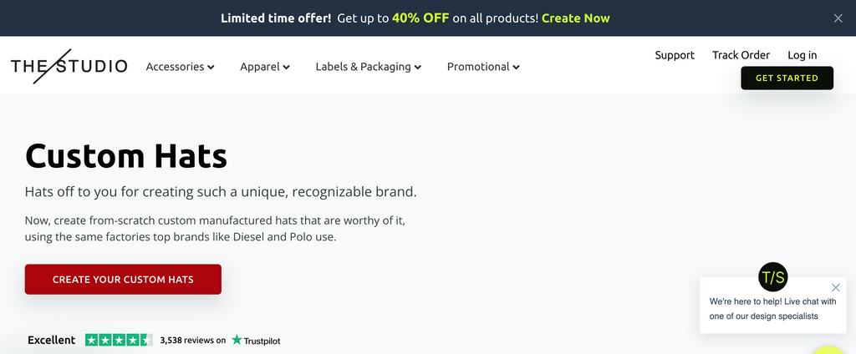Image resolution: width=856 pixels, height=354 pixels.
Task: Expand the Apparel dropdown menu
Action: click(264, 67)
